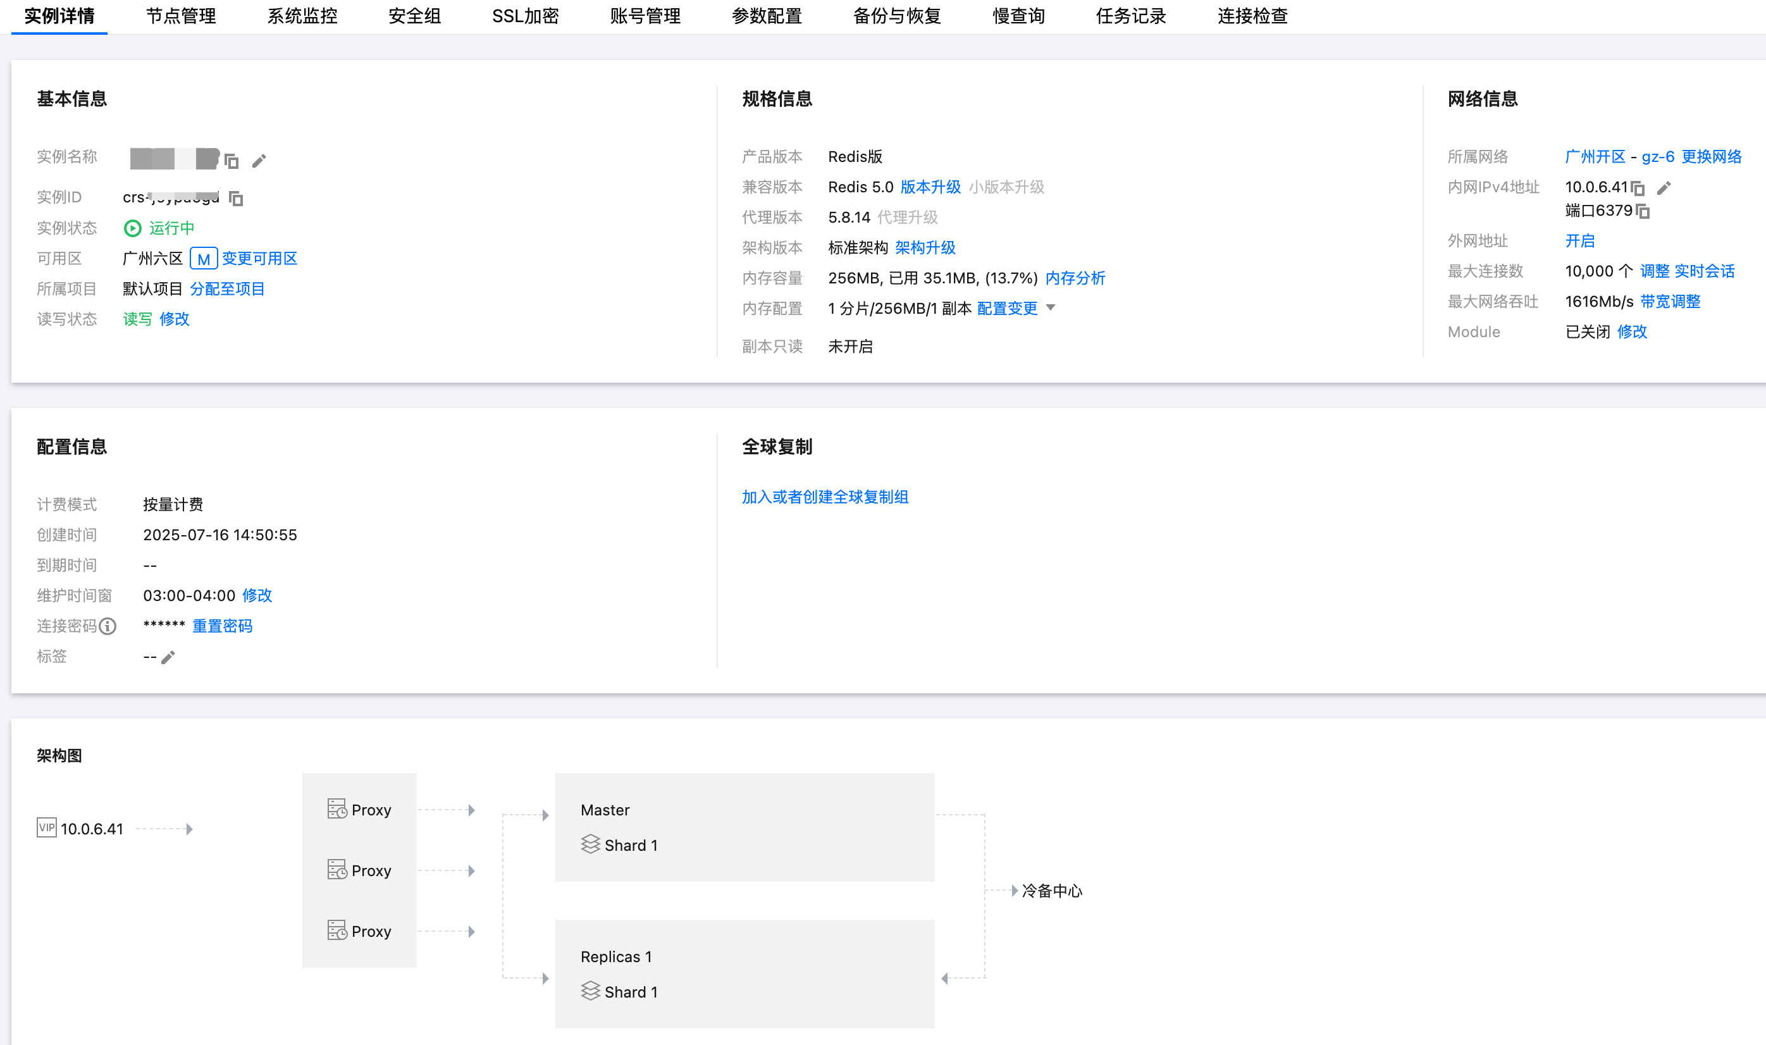Click 加入或者创建全球复制组 link
This screenshot has width=1766, height=1045.
(x=825, y=497)
